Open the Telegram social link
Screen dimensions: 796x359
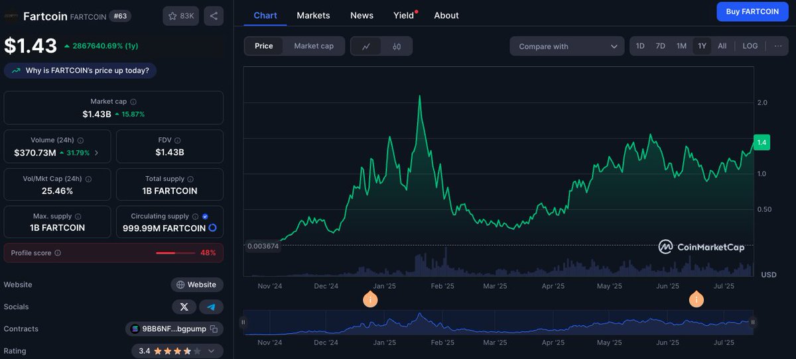(x=212, y=307)
